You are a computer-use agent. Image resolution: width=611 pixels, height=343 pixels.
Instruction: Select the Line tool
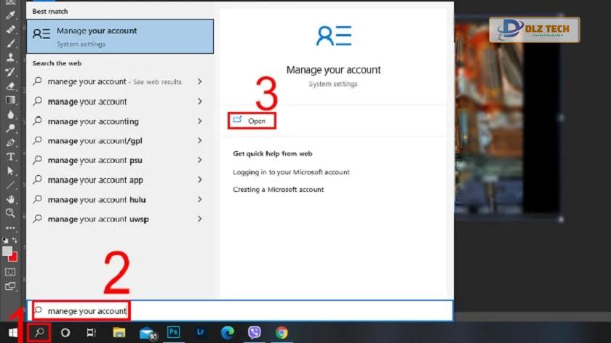pyautogui.click(x=10, y=185)
